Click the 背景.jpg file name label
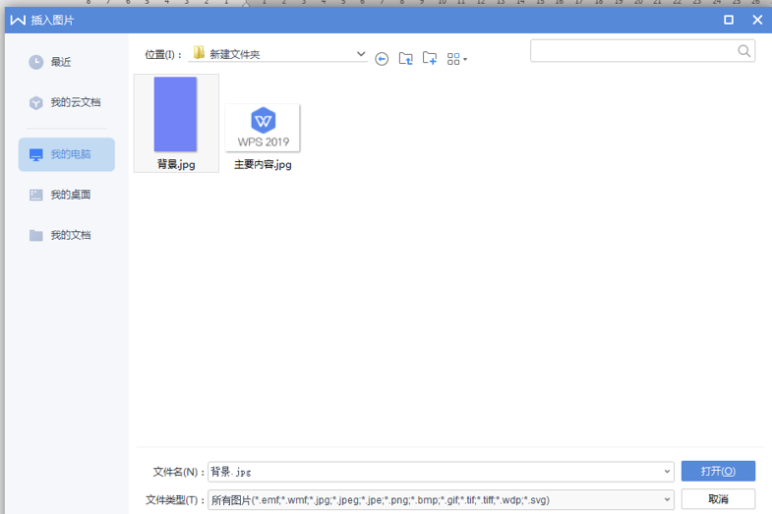This screenshot has height=514, width=772. [x=176, y=164]
